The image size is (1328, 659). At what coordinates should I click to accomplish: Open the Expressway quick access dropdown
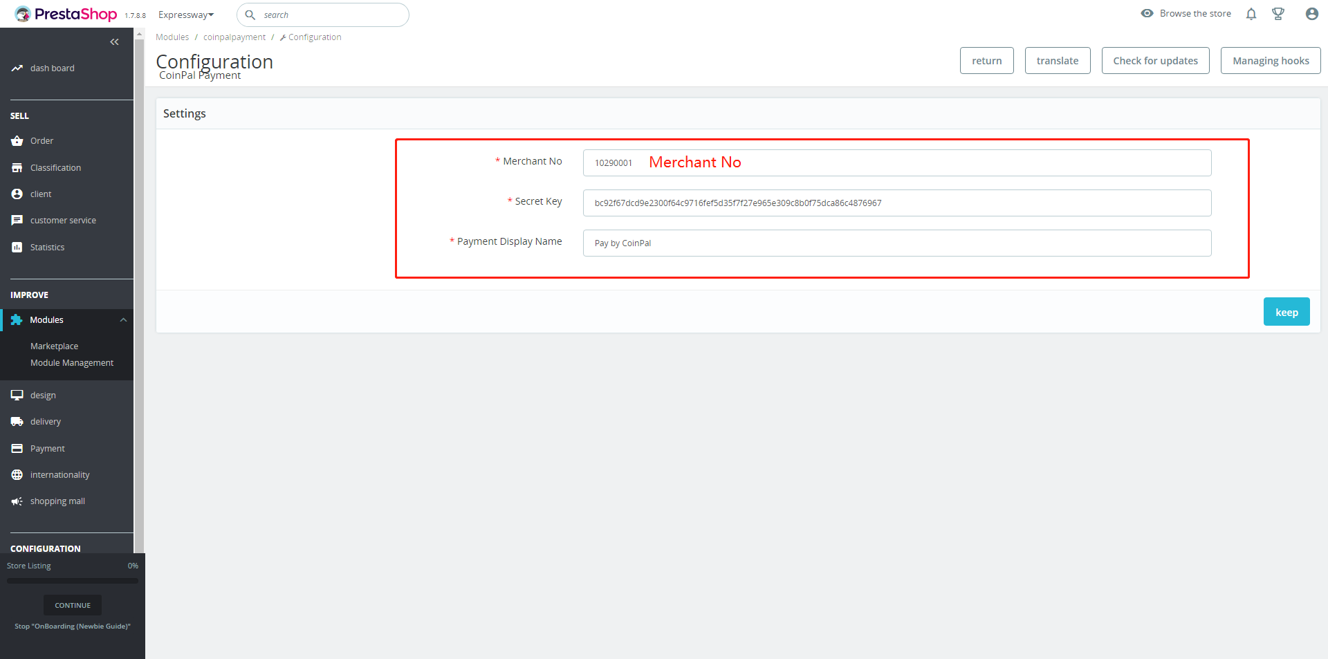[186, 15]
